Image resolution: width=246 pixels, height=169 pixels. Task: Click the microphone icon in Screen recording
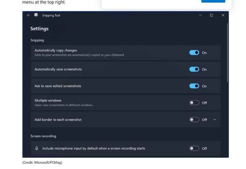pyautogui.click(x=37, y=148)
